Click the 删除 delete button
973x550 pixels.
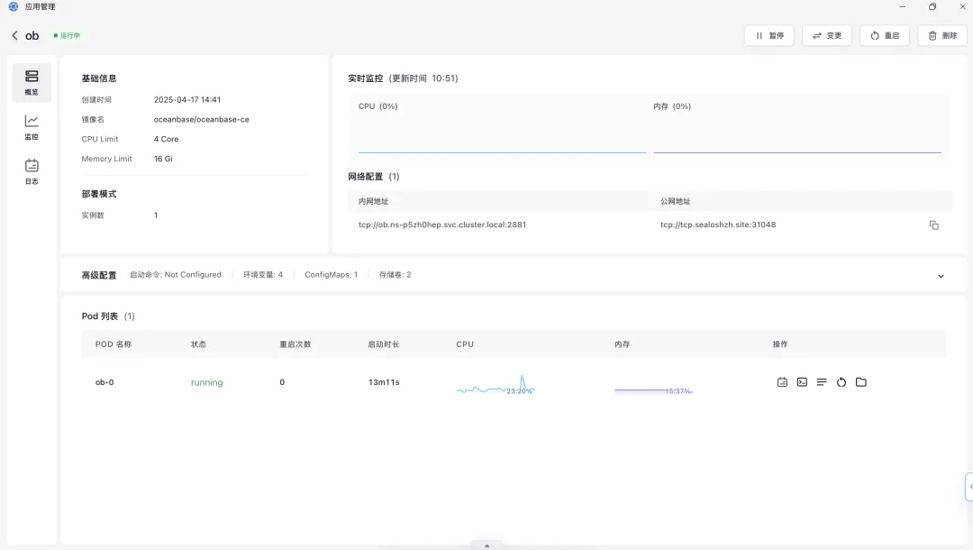pyautogui.click(x=941, y=35)
